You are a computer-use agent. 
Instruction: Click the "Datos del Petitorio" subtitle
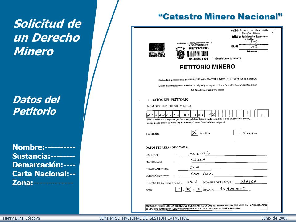click(36, 105)
